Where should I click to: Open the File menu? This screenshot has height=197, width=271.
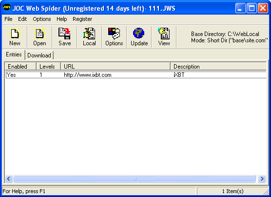click(x=8, y=19)
